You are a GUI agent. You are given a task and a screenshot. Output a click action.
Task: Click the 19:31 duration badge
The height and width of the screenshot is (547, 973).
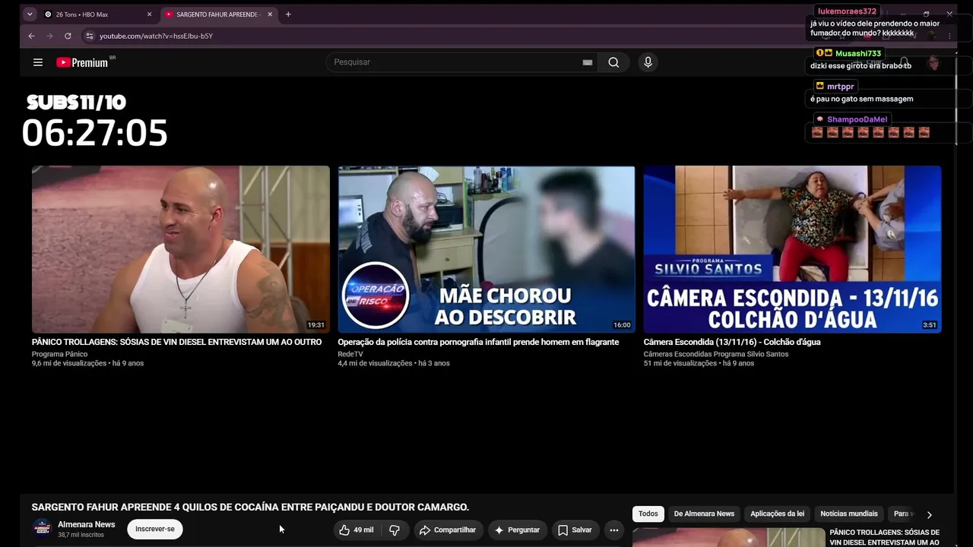click(x=316, y=325)
